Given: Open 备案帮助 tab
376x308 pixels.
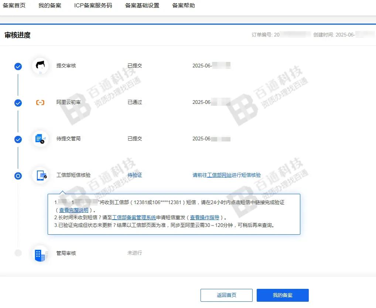Looking at the screenshot, I should pyautogui.click(x=184, y=6).
